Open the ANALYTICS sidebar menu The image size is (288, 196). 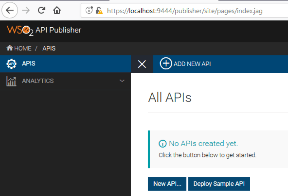pos(65,81)
